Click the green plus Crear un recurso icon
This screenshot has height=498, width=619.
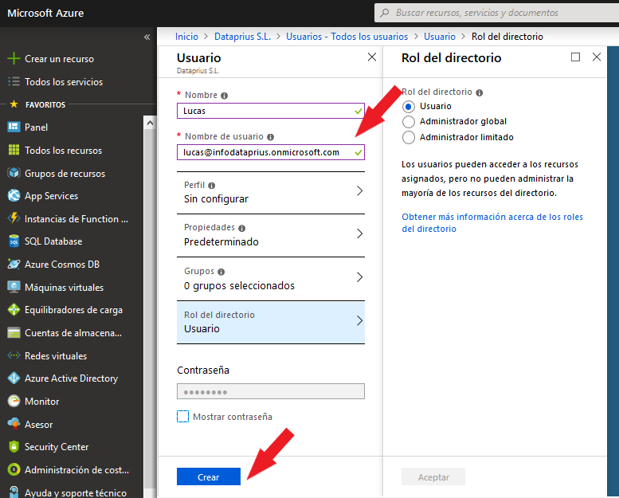[14, 58]
